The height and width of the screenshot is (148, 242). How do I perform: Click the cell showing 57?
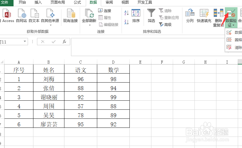click(81, 105)
